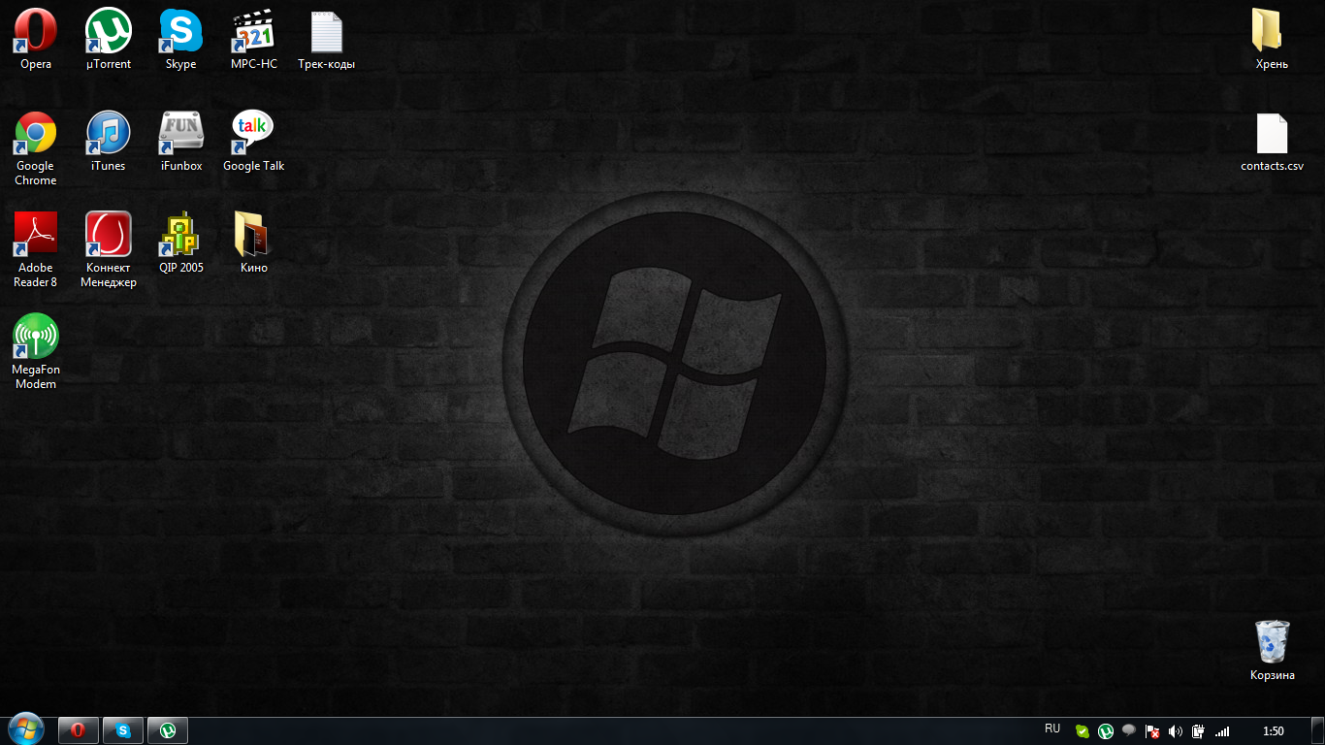Viewport: 1325px width, 745px height.
Task: Select the MPC-HC desktop shortcut
Action: (x=254, y=39)
